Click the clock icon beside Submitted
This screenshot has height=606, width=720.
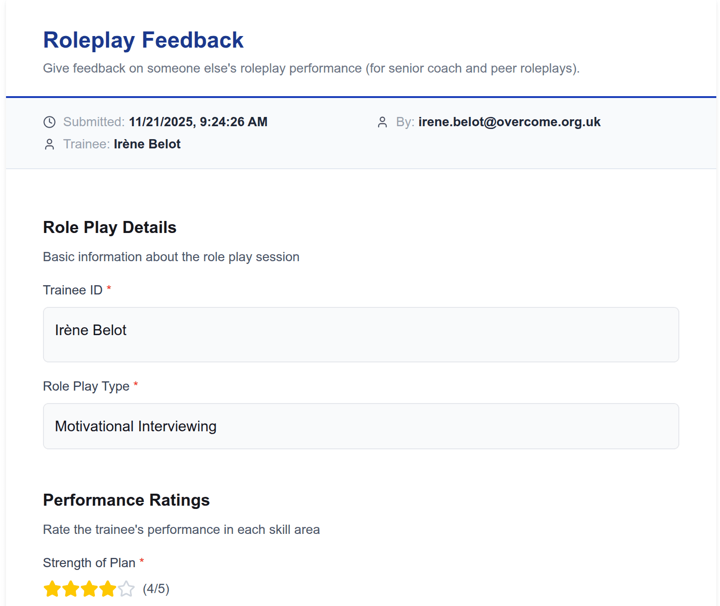[x=49, y=122]
